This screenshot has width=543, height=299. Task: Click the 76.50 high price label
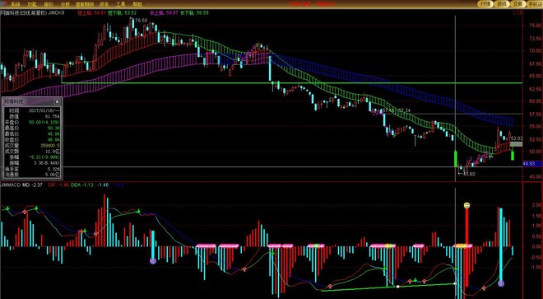tap(141, 21)
